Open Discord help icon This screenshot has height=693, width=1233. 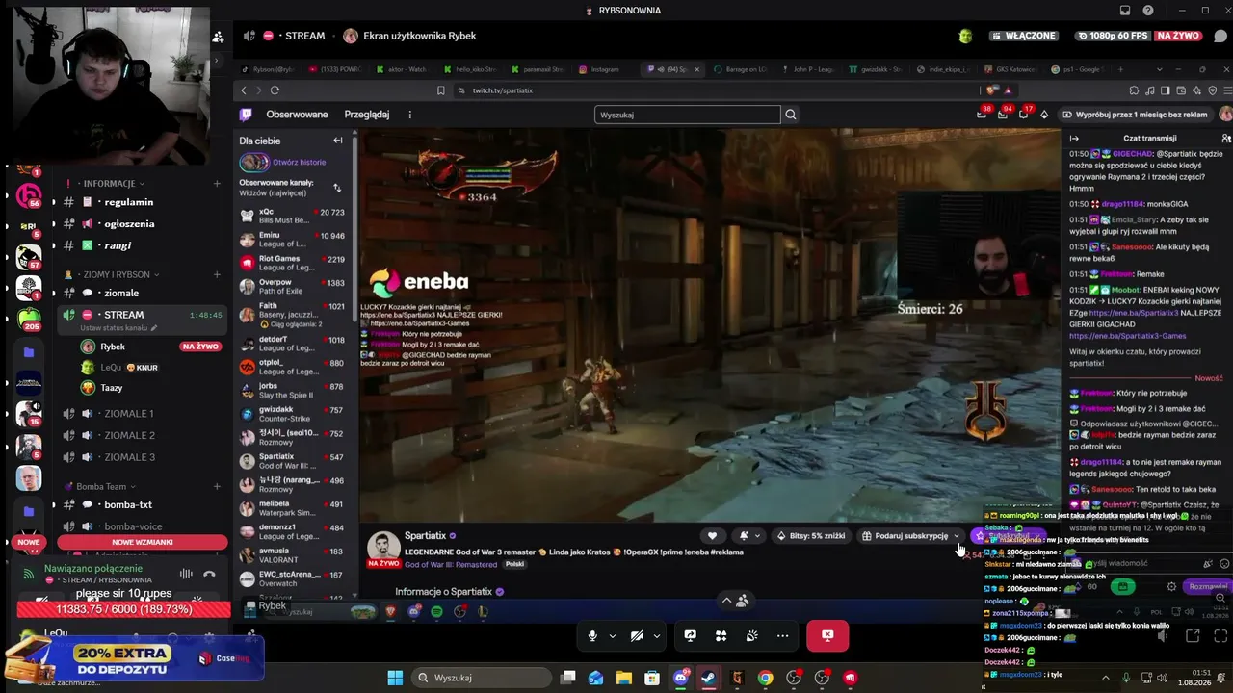[1147, 11]
